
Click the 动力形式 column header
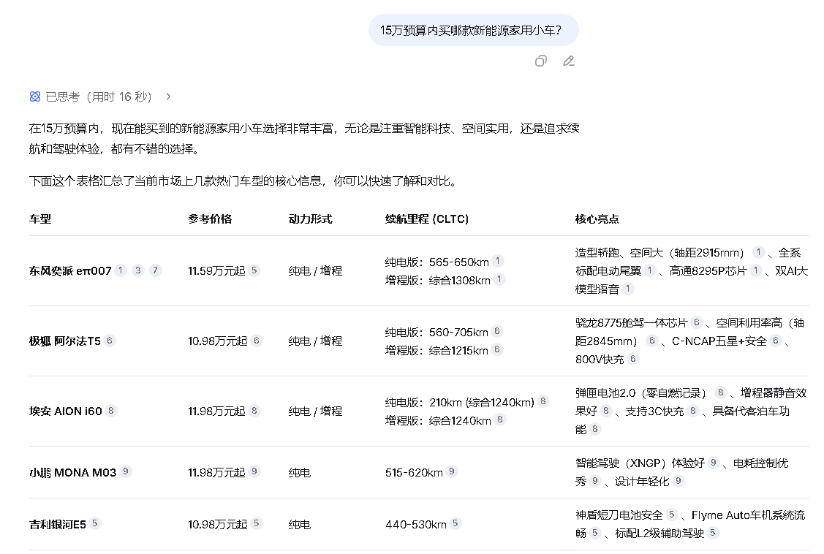[310, 219]
